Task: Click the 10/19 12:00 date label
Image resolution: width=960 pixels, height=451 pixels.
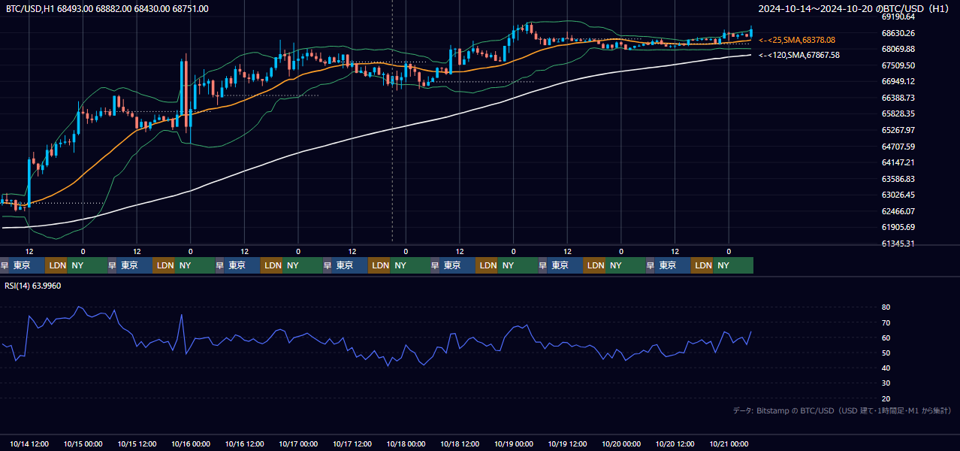Action: pos(567,444)
